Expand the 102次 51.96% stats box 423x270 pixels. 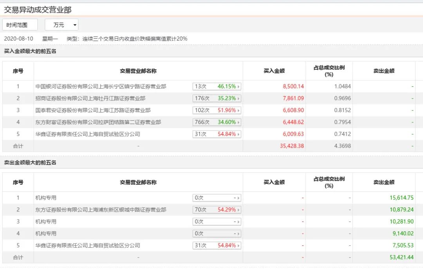(217, 110)
